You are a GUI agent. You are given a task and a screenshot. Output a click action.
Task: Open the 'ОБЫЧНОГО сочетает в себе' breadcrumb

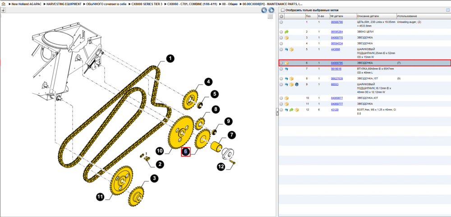pos(105,5)
